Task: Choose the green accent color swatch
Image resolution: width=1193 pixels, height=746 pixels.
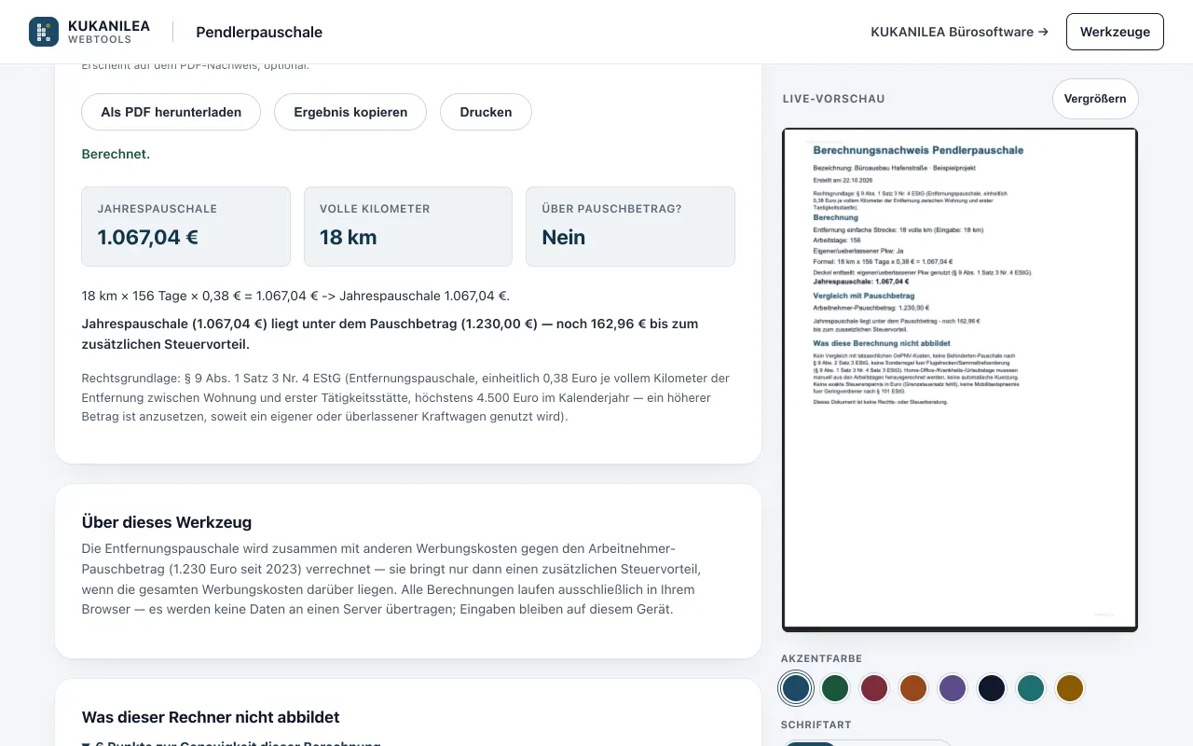Action: pyautogui.click(x=835, y=688)
